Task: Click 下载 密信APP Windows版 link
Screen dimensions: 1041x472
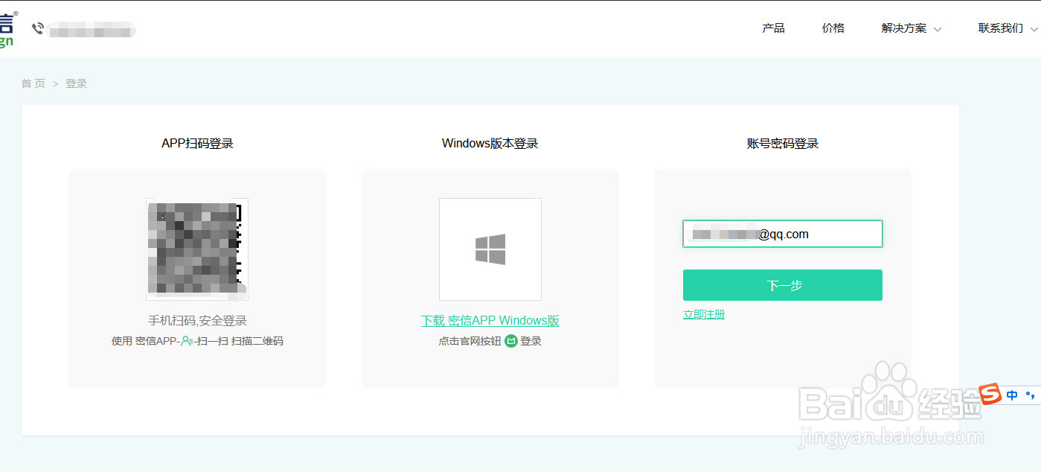Action: click(x=490, y=321)
